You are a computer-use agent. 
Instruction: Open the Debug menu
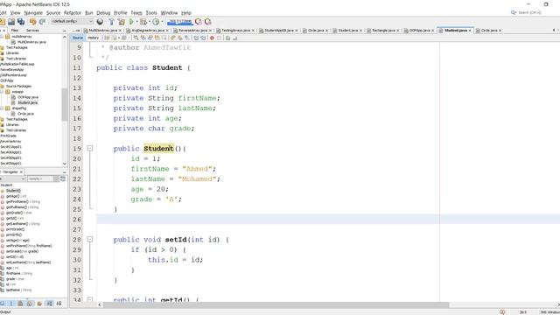(x=103, y=12)
